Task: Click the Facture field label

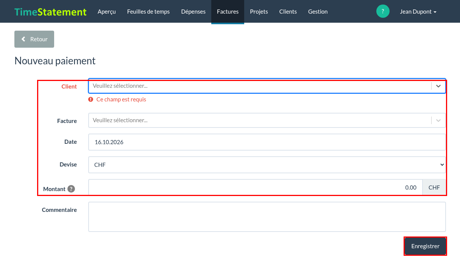Action: [67, 121]
